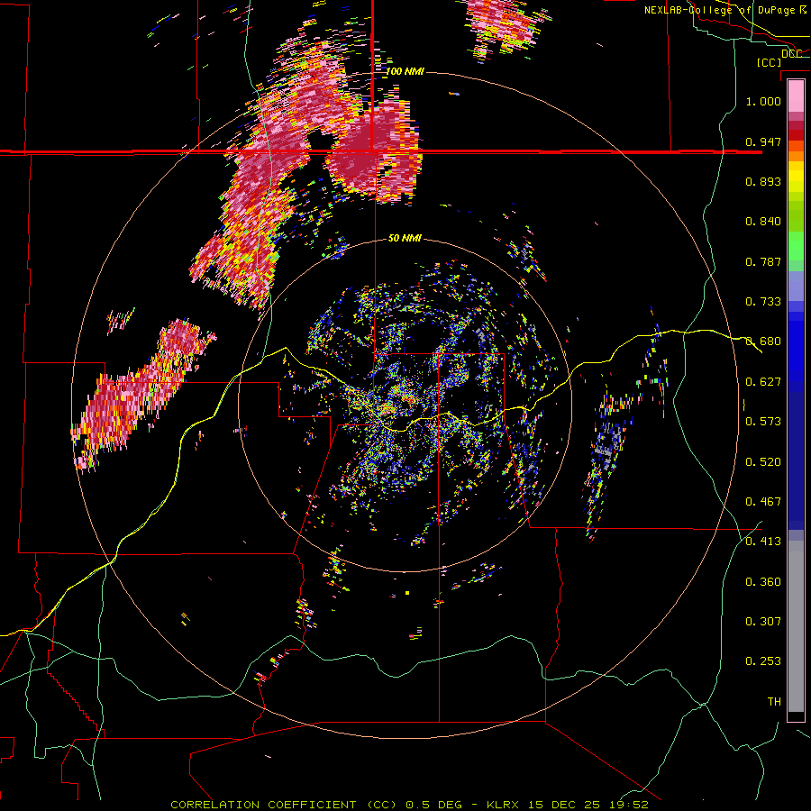The width and height of the screenshot is (811, 811).
Task: Select the 0.947 legend value
Action: click(x=763, y=141)
